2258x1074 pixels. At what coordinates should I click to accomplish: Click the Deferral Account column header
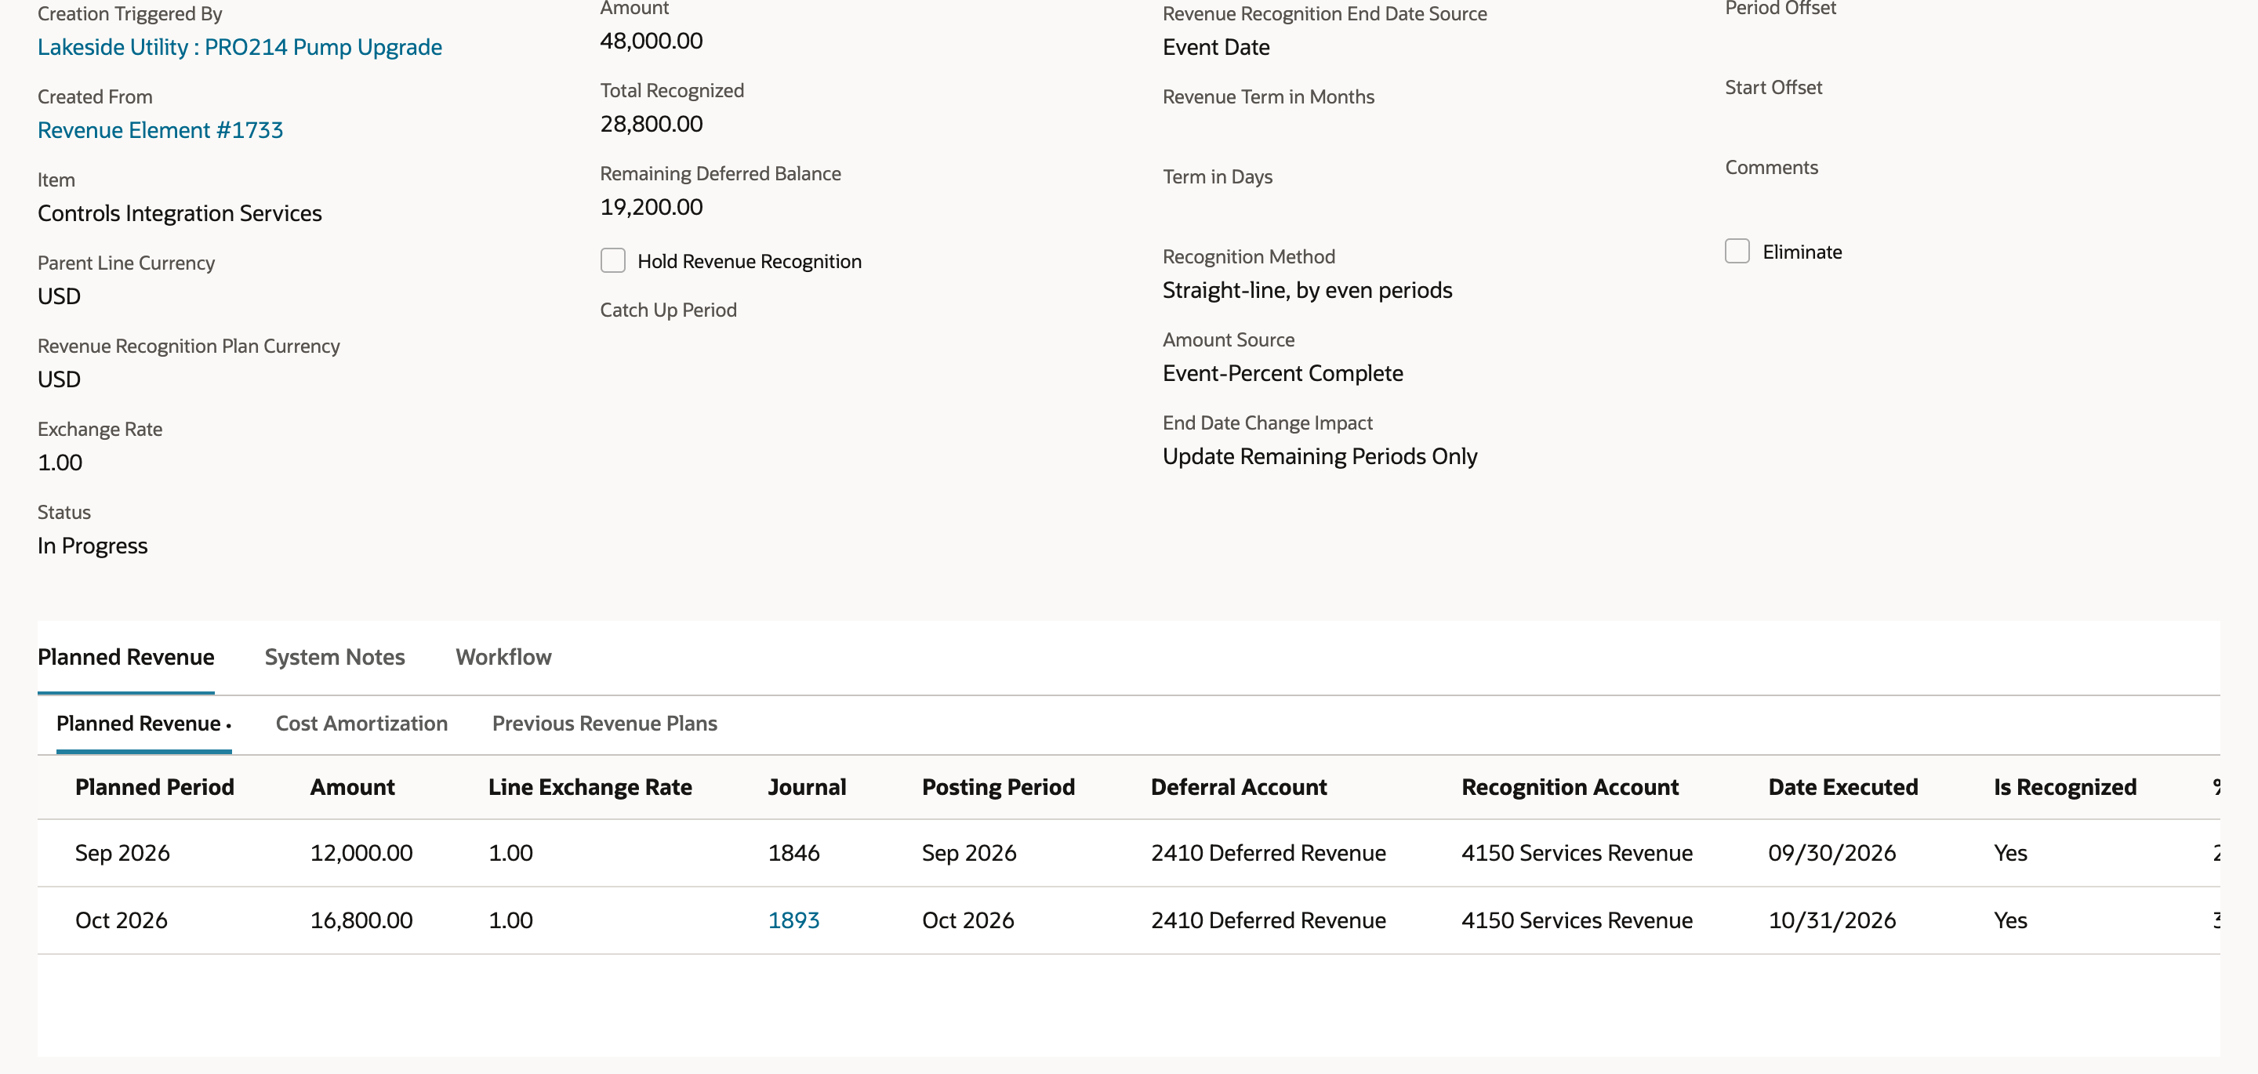[x=1239, y=787]
